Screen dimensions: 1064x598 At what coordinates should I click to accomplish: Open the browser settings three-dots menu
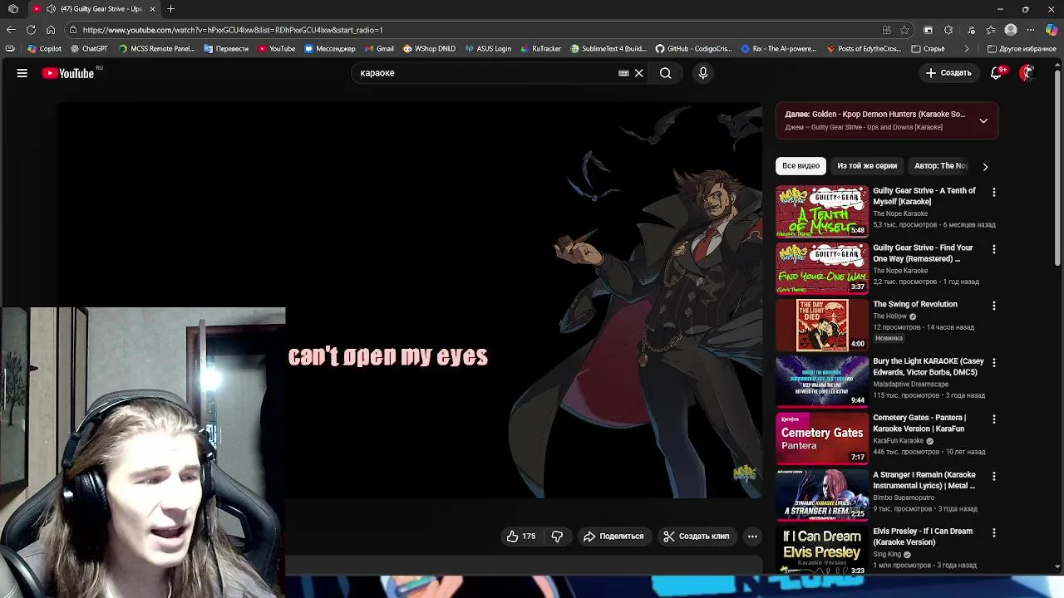[1032, 30]
